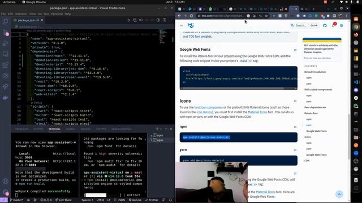Viewport: 362px width, 203px height.
Task: Click the Run play icon in editor toolbar
Action: 129,20
